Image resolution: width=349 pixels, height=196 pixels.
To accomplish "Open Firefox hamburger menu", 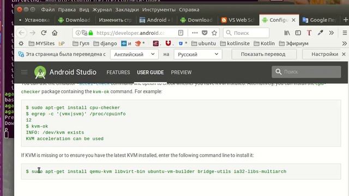I will [345, 33].
